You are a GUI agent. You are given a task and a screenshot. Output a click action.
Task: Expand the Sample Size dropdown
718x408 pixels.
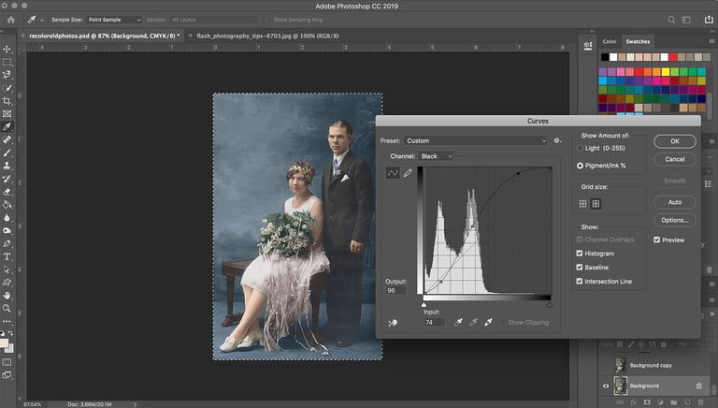point(114,19)
